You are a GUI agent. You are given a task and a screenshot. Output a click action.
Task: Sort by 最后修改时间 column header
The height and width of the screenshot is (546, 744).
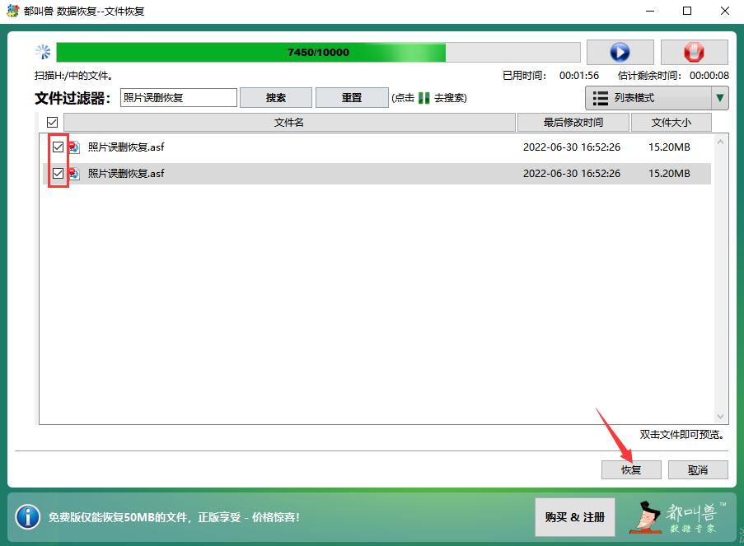pyautogui.click(x=573, y=123)
